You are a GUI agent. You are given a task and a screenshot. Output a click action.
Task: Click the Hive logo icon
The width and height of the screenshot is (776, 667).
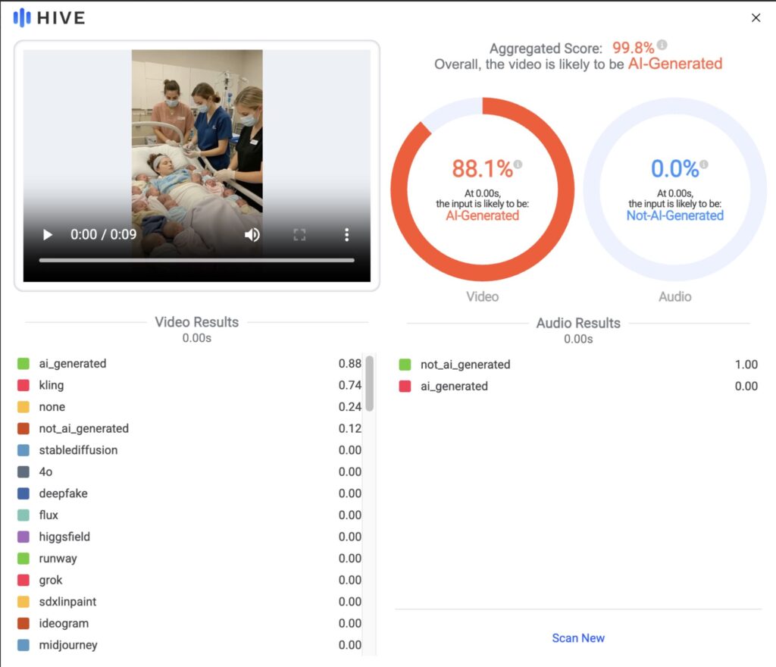pos(22,18)
